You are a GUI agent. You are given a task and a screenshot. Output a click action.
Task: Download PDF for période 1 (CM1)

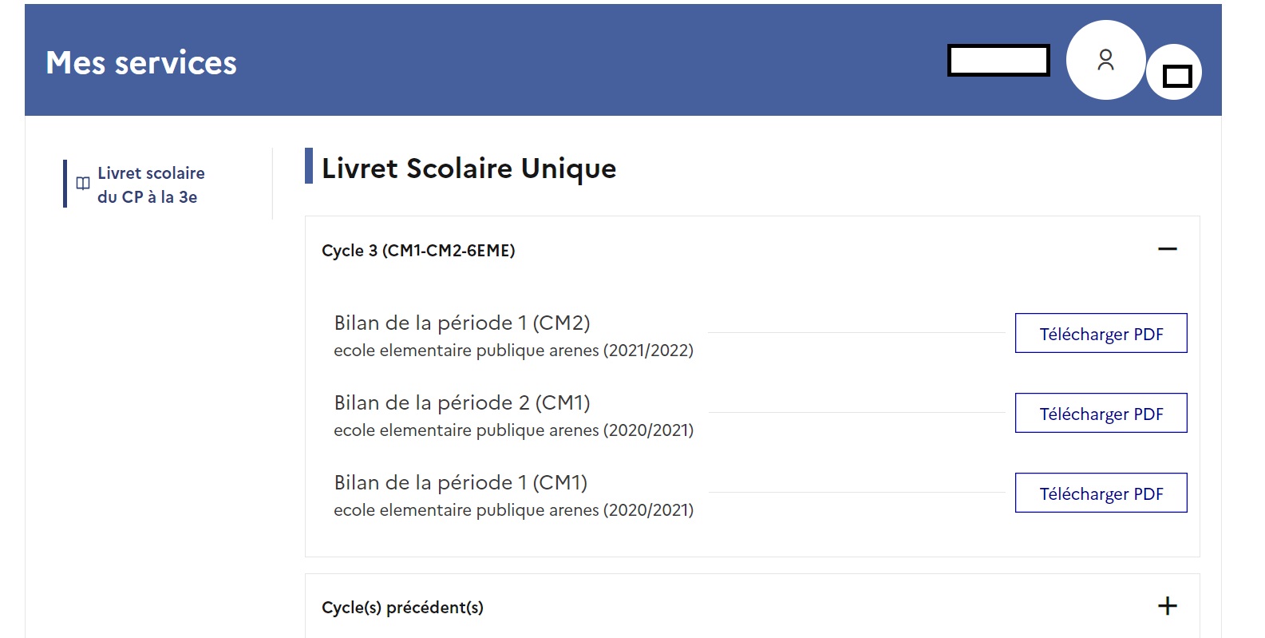[x=1101, y=493]
